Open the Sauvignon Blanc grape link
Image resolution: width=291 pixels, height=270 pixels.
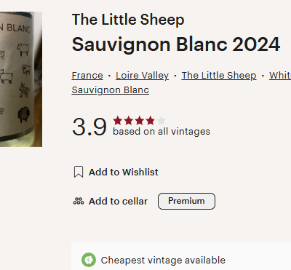tap(111, 90)
